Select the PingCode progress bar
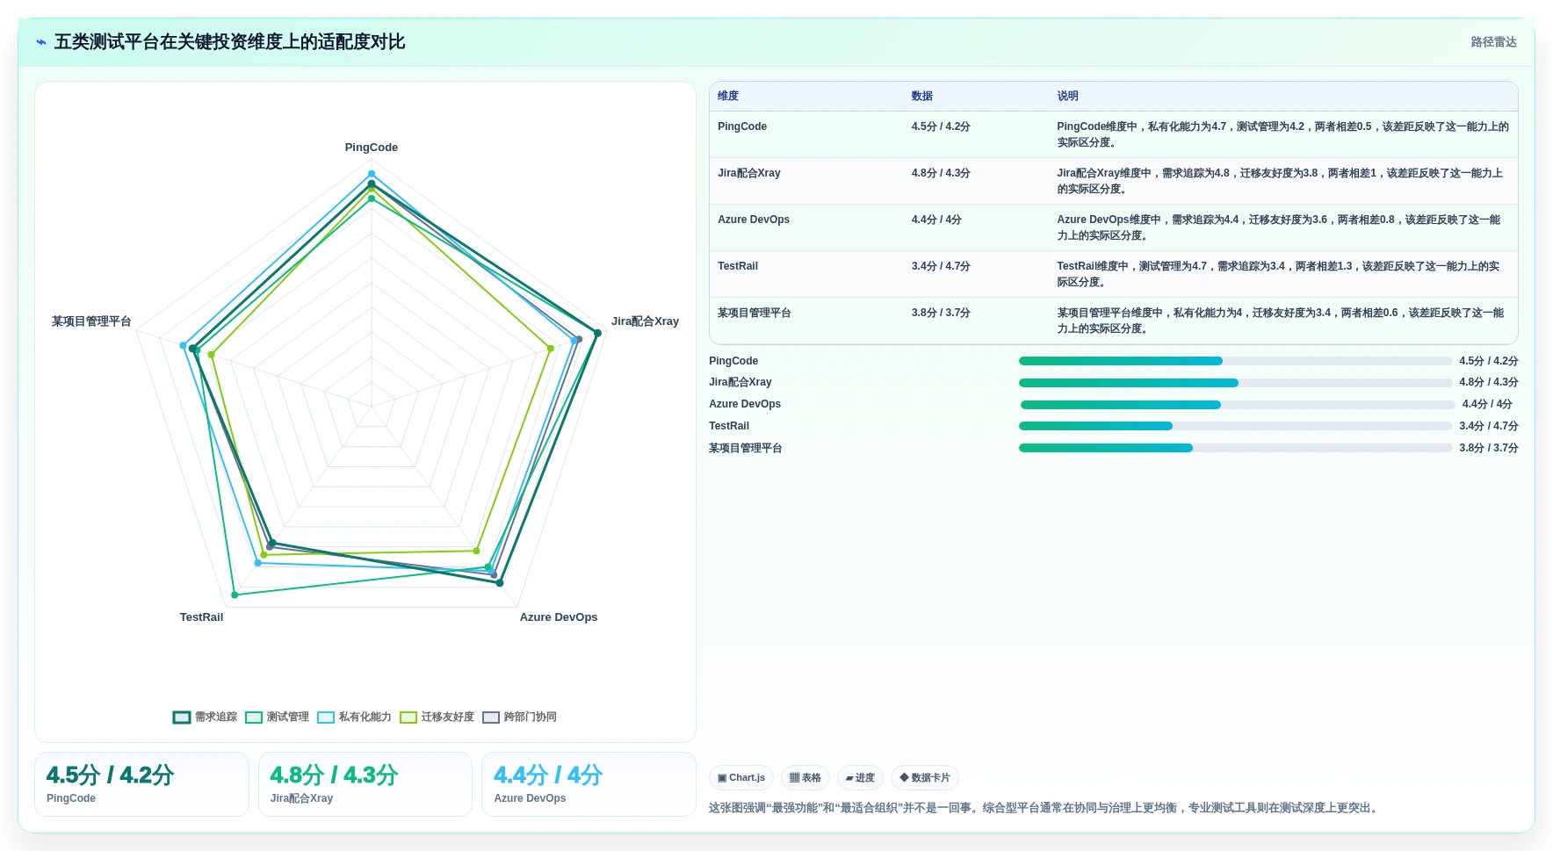 pyautogui.click(x=1235, y=361)
